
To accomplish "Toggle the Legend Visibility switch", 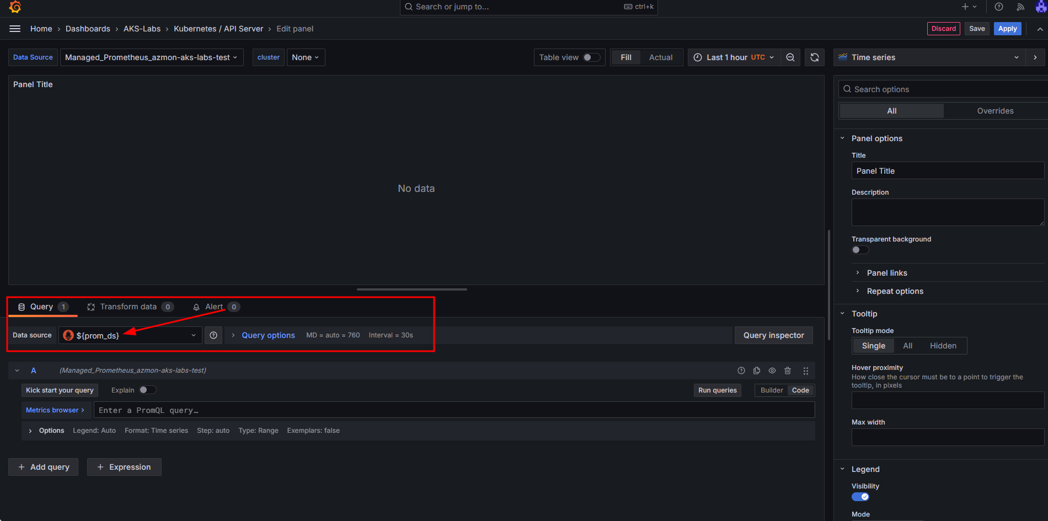I will click(860, 497).
